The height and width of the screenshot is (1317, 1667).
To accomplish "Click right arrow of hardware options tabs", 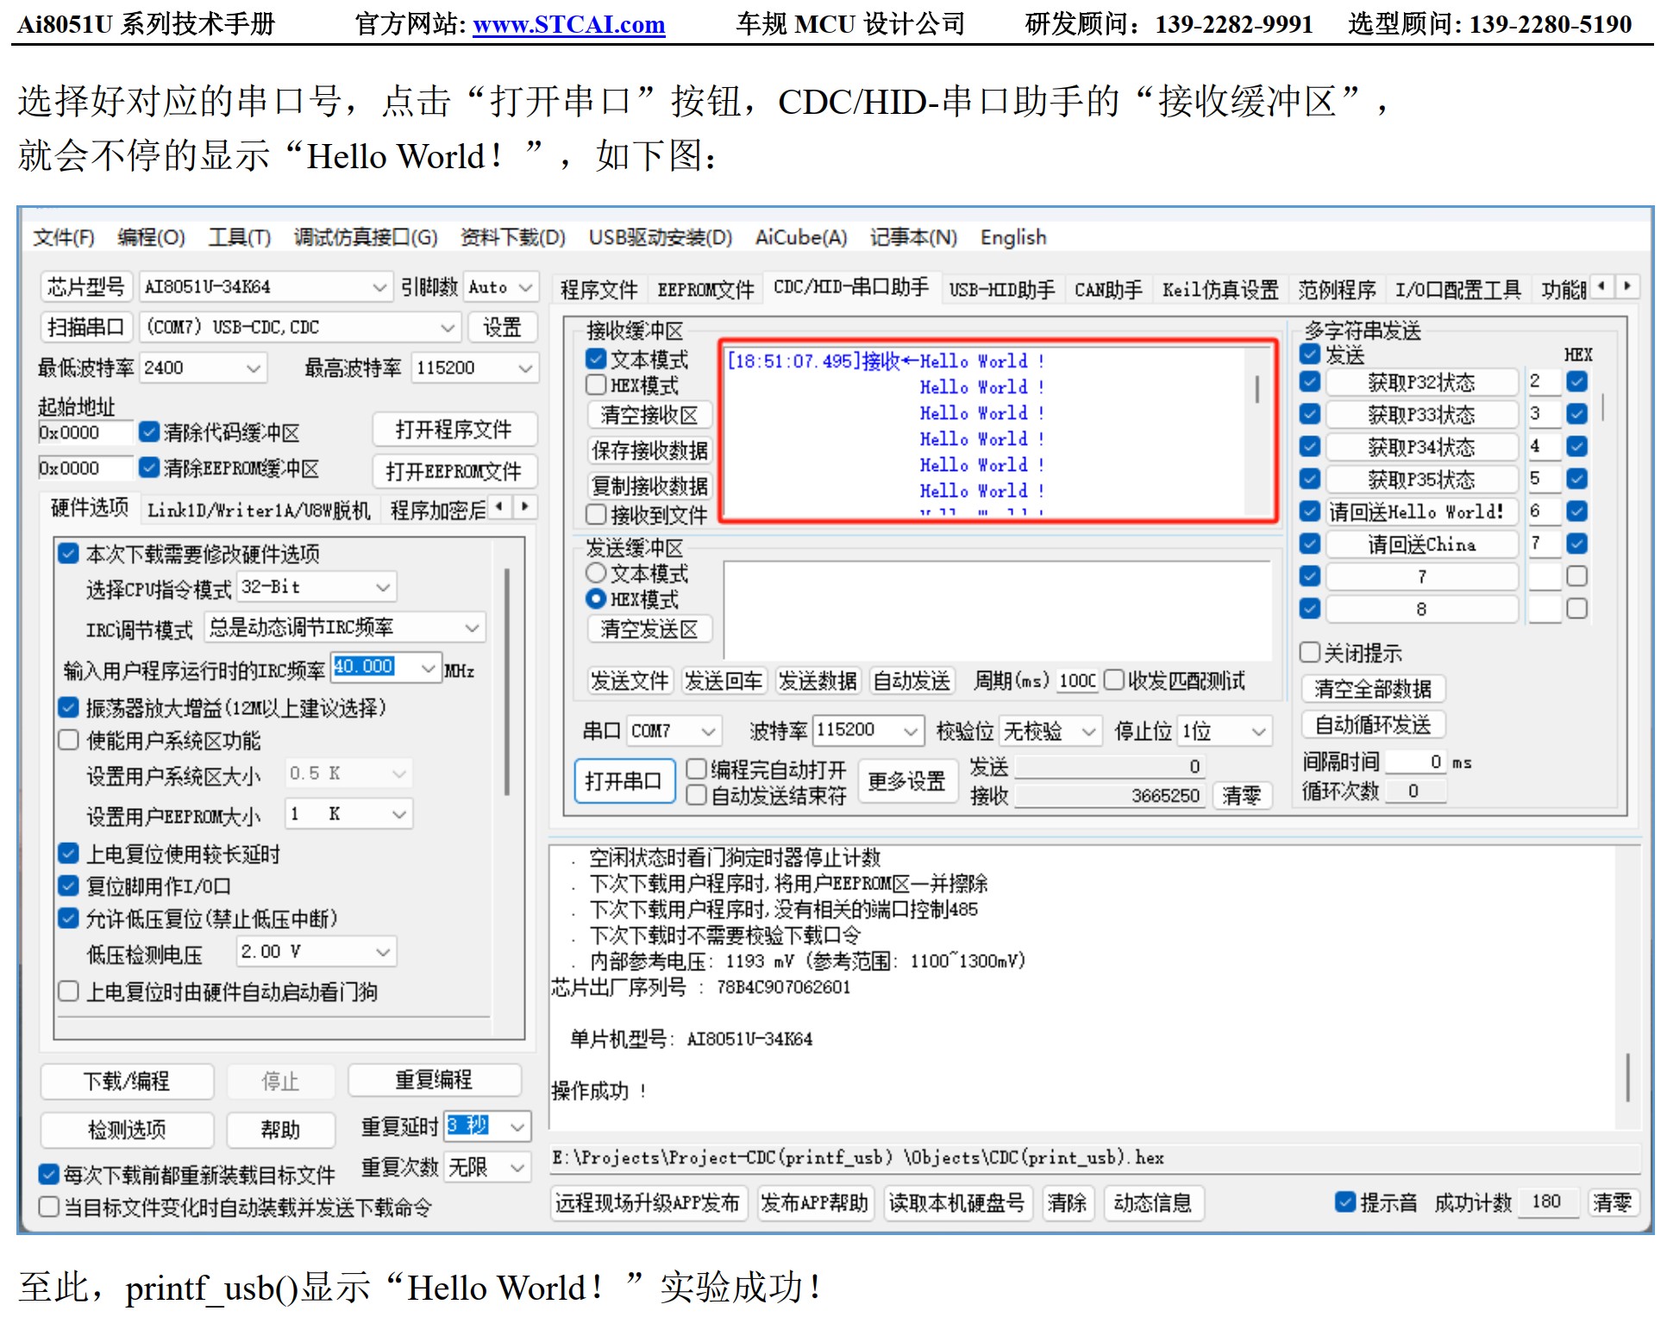I will [525, 506].
